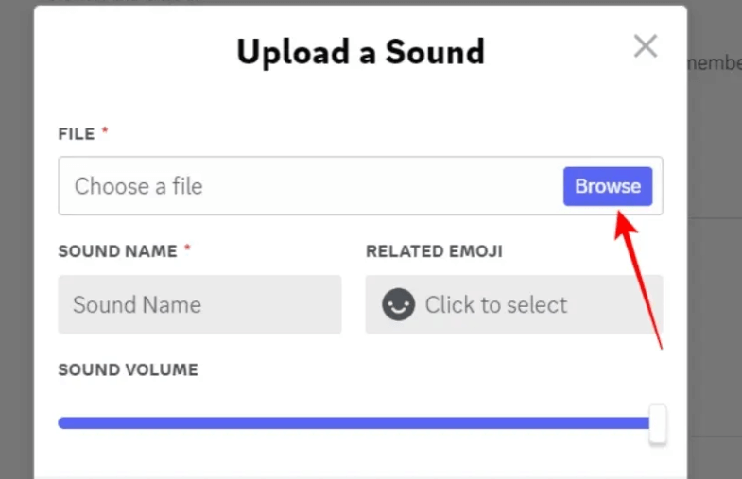Focus the Sound Name text box
This screenshot has height=479, width=742.
(199, 304)
